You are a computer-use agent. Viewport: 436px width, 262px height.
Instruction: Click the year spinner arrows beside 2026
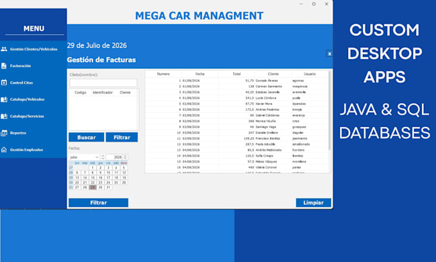pos(125,157)
